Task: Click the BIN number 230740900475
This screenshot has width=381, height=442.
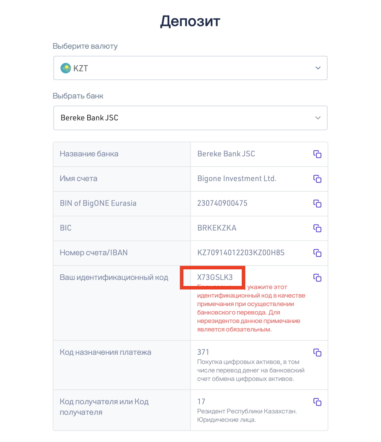Action: click(x=222, y=203)
